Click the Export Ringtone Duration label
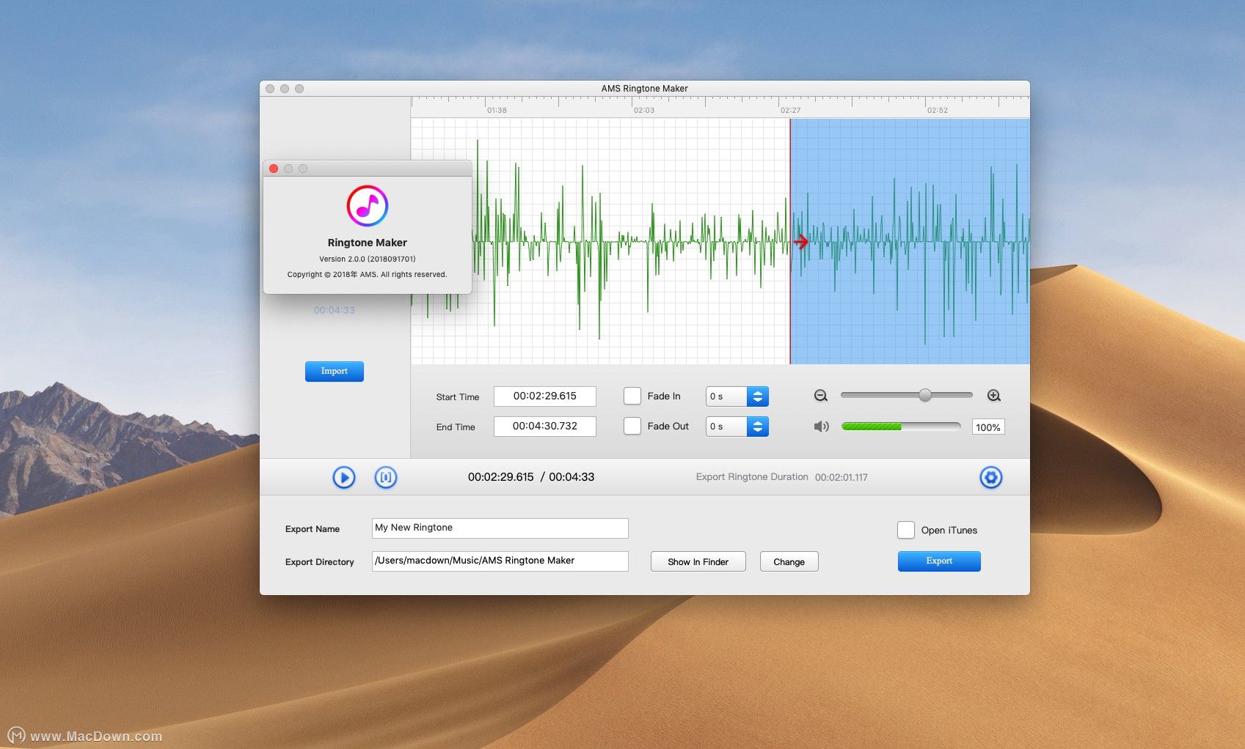 752,477
